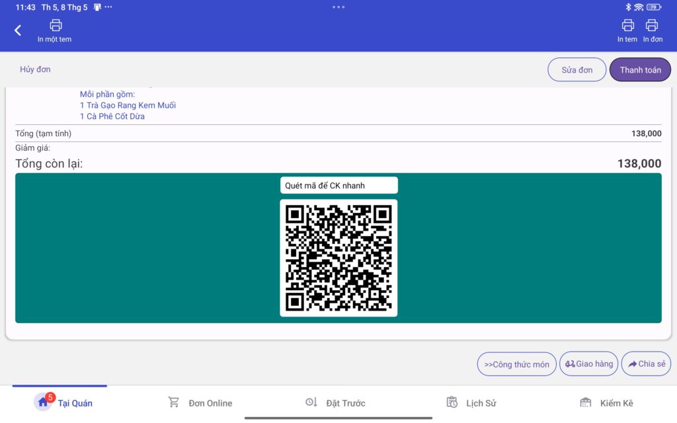677x423 pixels.
Task: Open the Đặt Trước tab
Action: pos(335,403)
